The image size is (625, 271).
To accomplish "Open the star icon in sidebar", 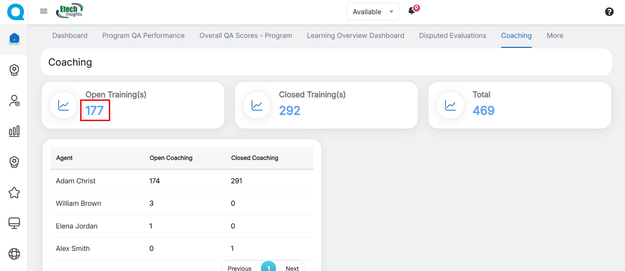I will (14, 192).
